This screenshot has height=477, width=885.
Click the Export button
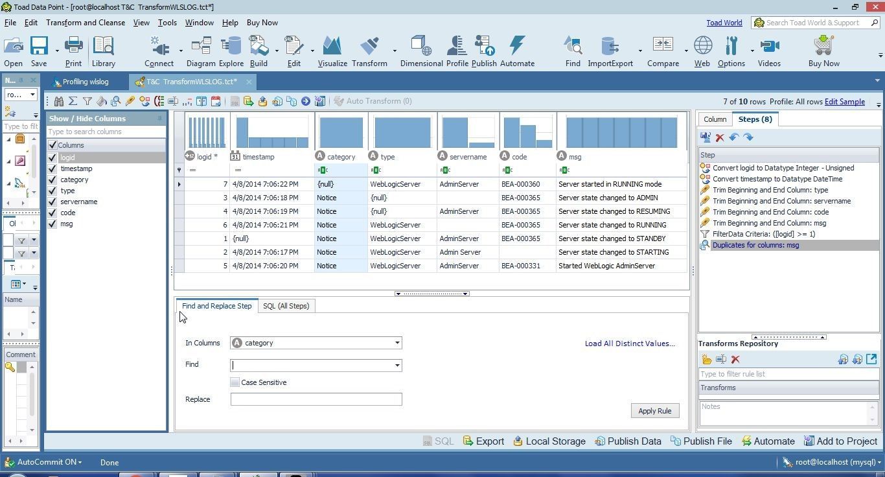483,441
